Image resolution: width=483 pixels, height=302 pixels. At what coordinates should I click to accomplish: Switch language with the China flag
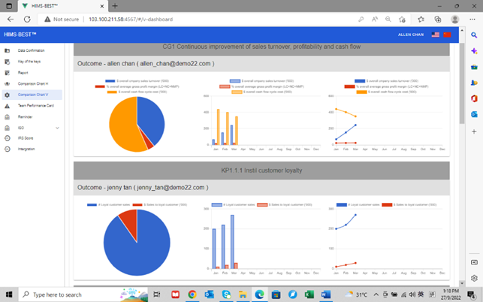point(447,35)
